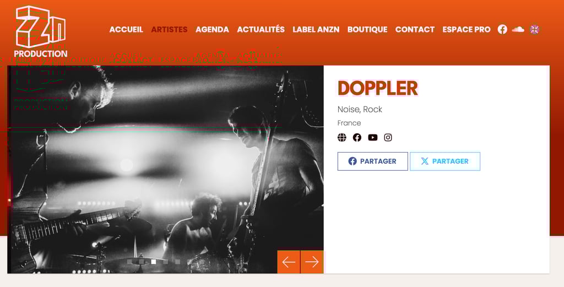Visit Doppler's website via the globe icon
Image resolution: width=564 pixels, height=287 pixels.
coord(341,137)
